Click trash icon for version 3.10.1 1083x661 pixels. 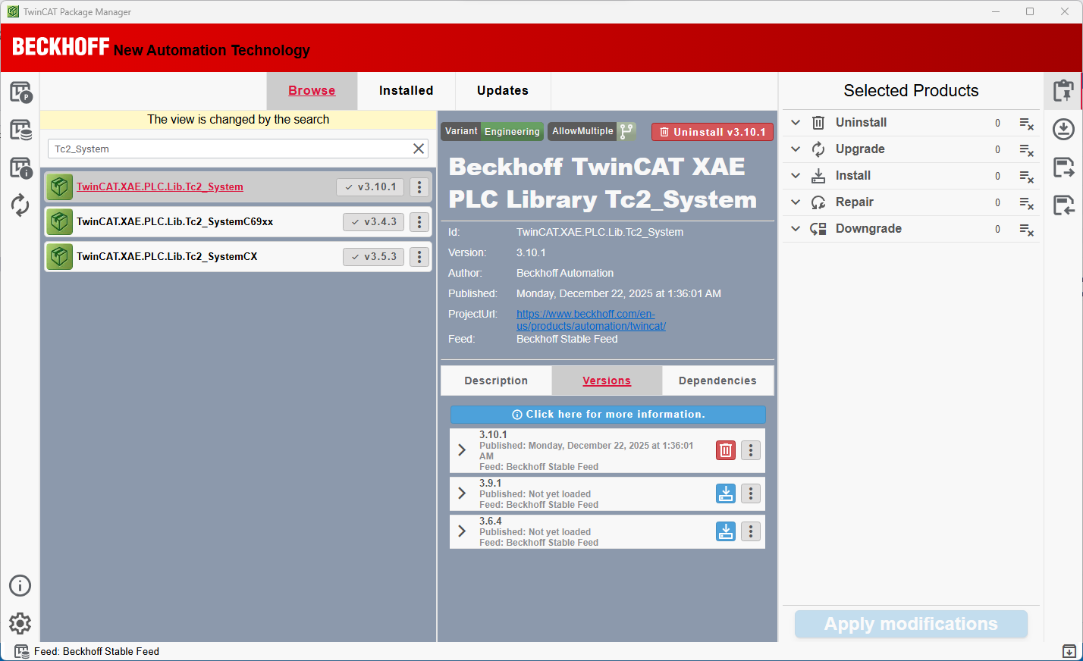click(726, 450)
